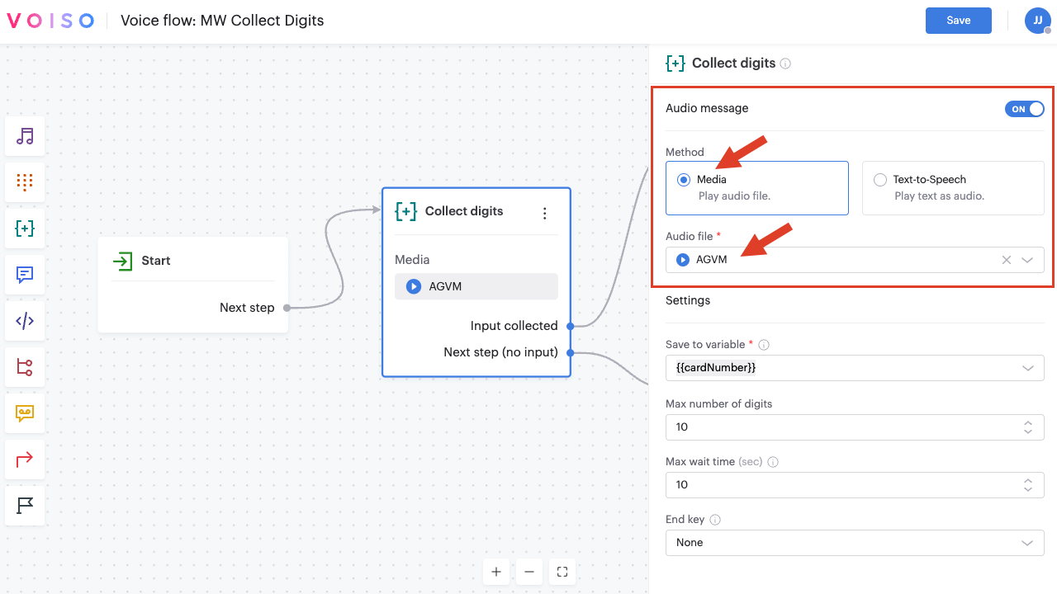Click the info icon next to Max wait time
The width and height of the screenshot is (1057, 594).
(x=773, y=462)
